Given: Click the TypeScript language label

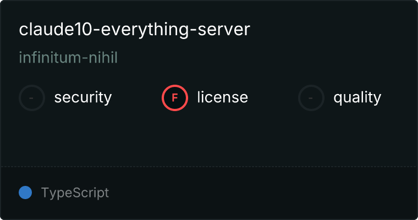Looking at the screenshot, I should pyautogui.click(x=75, y=193).
